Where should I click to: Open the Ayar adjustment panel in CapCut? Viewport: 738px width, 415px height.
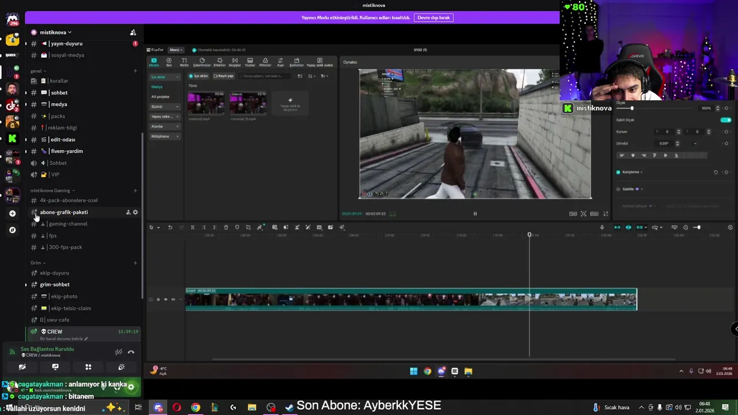(x=281, y=62)
